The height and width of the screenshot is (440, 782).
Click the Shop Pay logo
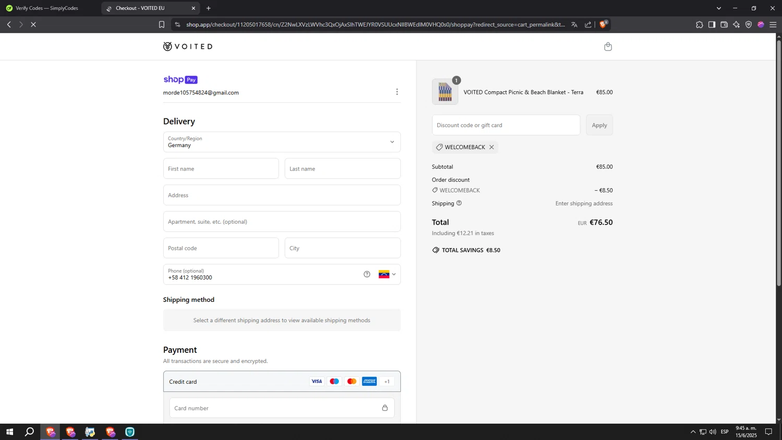[180, 80]
